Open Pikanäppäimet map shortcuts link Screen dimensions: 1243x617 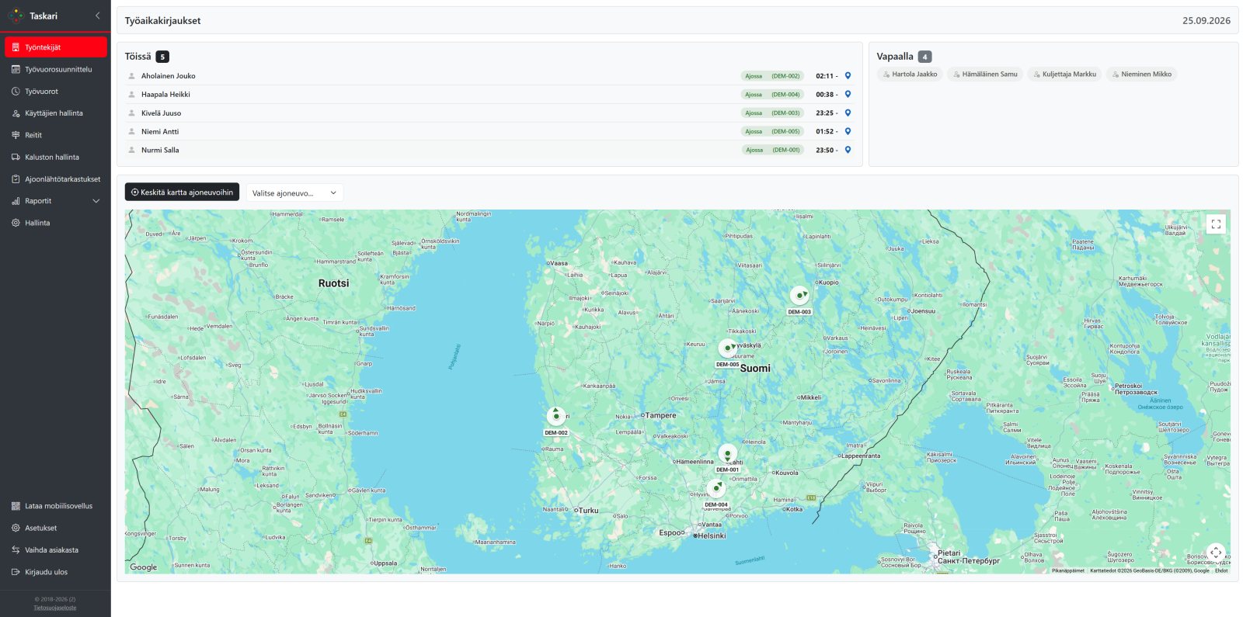(1068, 570)
